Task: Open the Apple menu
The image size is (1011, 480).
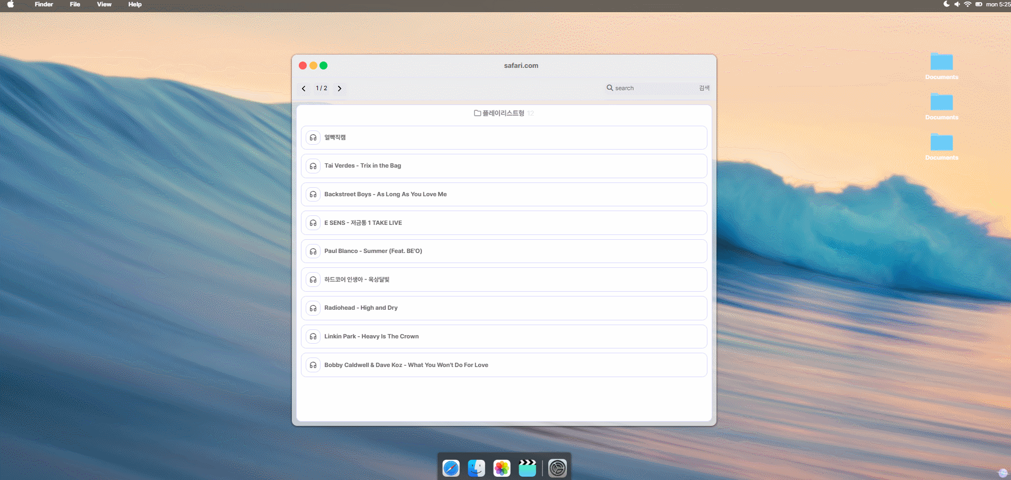Action: [11, 4]
